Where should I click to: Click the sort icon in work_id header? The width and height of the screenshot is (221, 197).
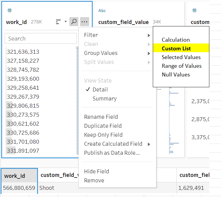pos(59,22)
